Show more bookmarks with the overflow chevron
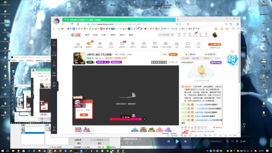This screenshot has width=272, height=153. (x=201, y=29)
